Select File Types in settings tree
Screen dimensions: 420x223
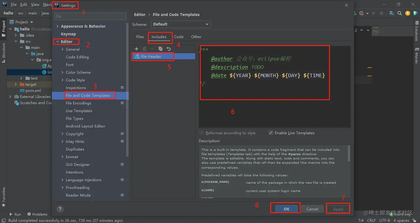(x=74, y=118)
